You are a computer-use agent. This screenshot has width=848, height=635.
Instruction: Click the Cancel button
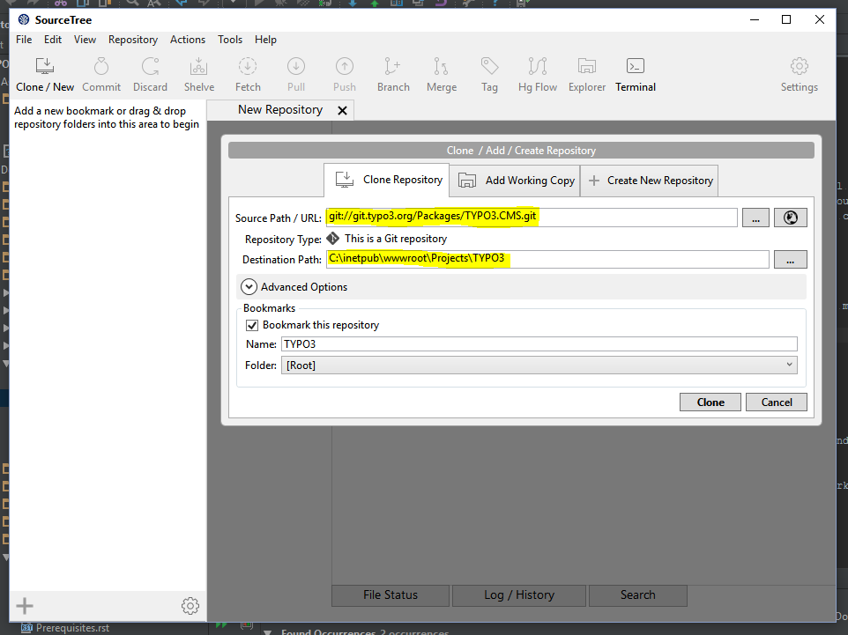click(x=777, y=402)
